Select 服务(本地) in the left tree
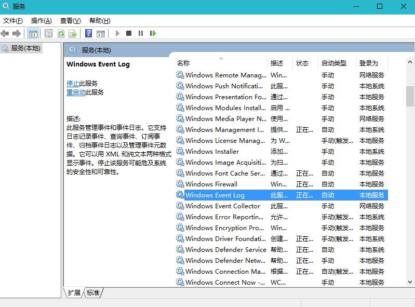Viewport: 415px width, 307px height. tap(25, 48)
